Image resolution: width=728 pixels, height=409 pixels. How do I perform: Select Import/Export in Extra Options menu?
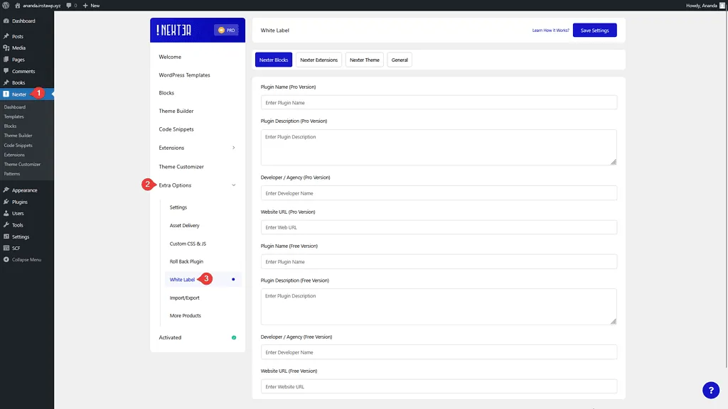tap(185, 298)
